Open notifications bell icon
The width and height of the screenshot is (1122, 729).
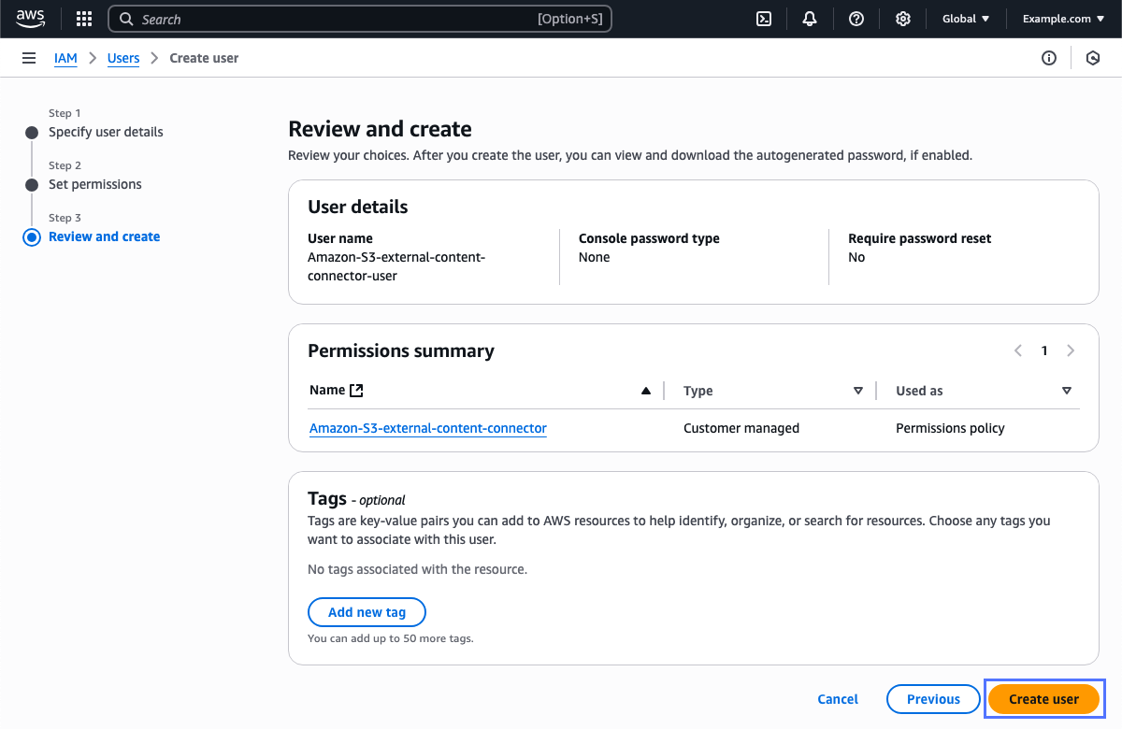[810, 19]
